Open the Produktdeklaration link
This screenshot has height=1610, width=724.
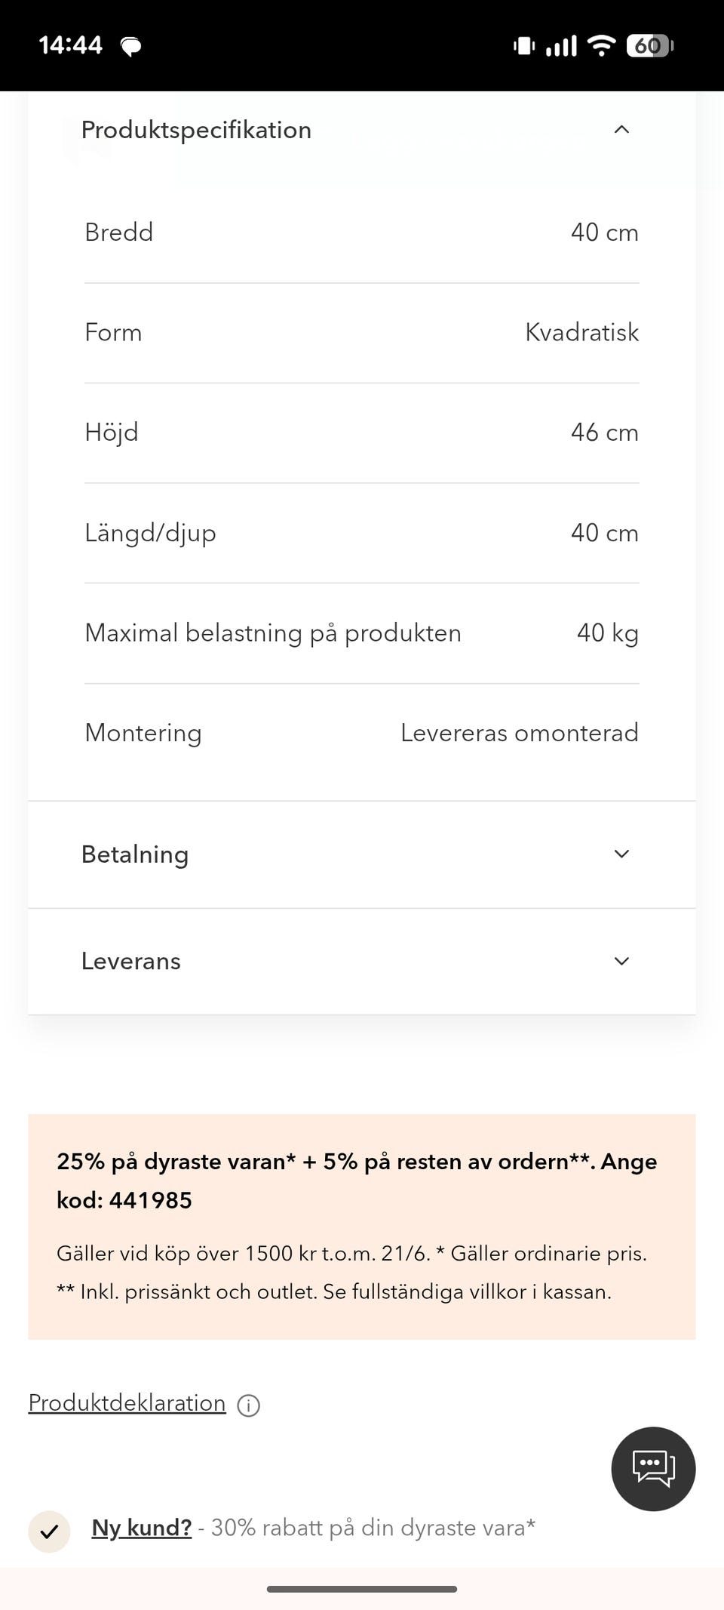point(127,1402)
